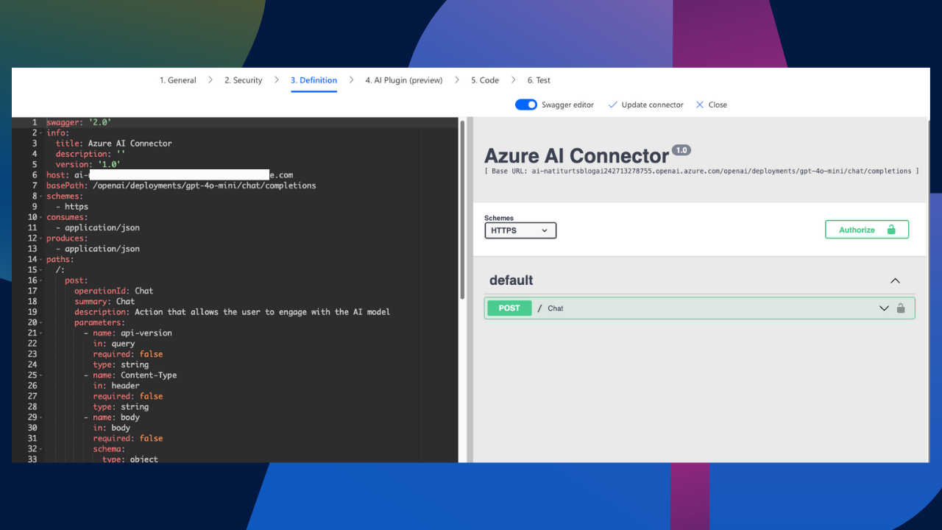Click the Authorize button
Image resolution: width=942 pixels, height=530 pixels.
point(867,230)
